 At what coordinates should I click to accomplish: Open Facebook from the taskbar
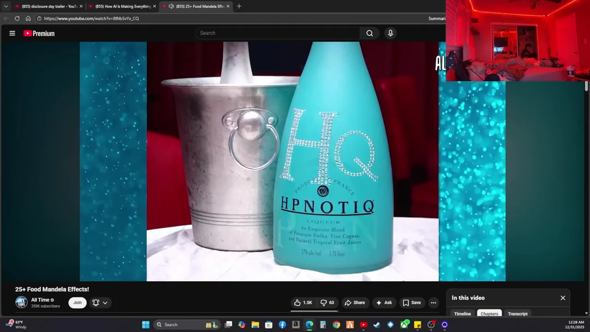pyautogui.click(x=282, y=325)
